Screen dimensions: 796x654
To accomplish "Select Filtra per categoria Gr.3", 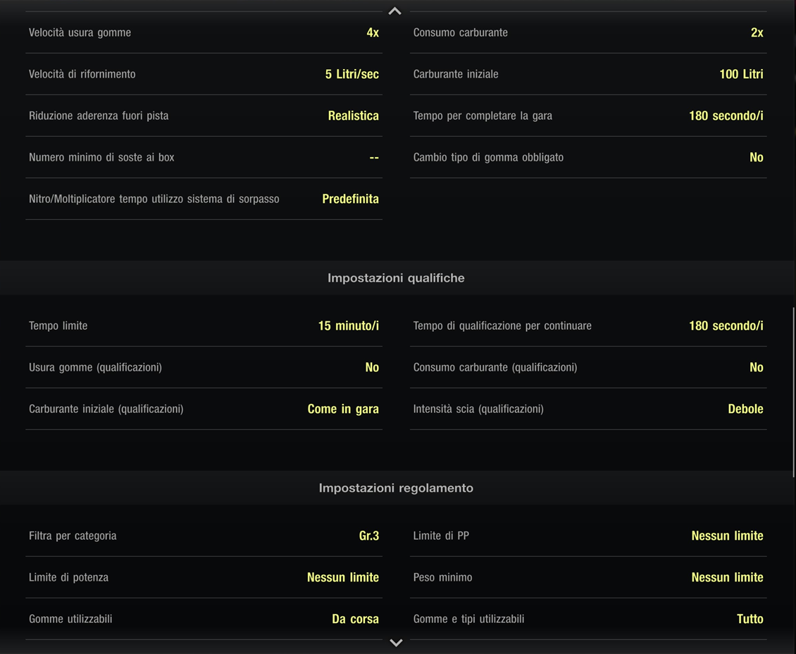I will (x=204, y=536).
